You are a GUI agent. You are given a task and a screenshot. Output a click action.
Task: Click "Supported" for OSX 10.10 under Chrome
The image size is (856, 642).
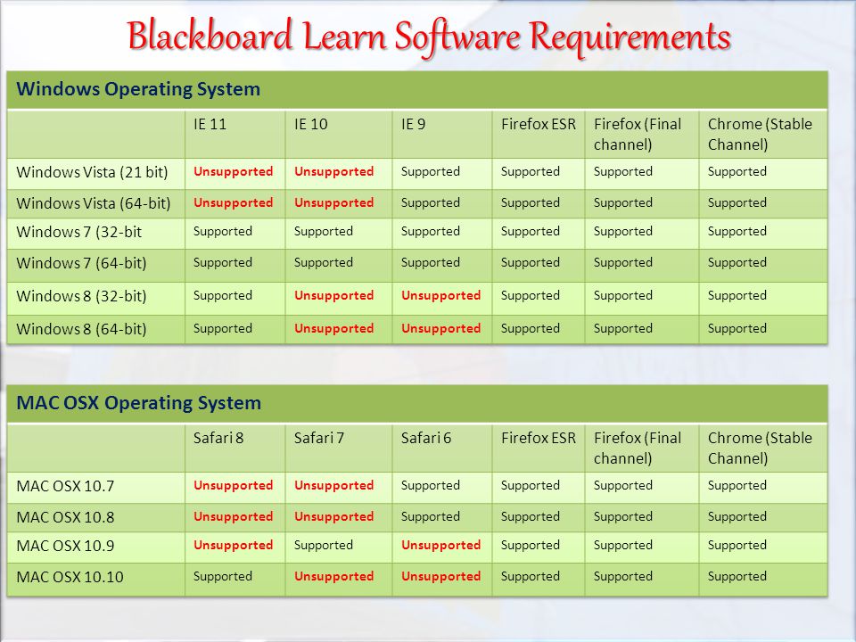coord(737,577)
